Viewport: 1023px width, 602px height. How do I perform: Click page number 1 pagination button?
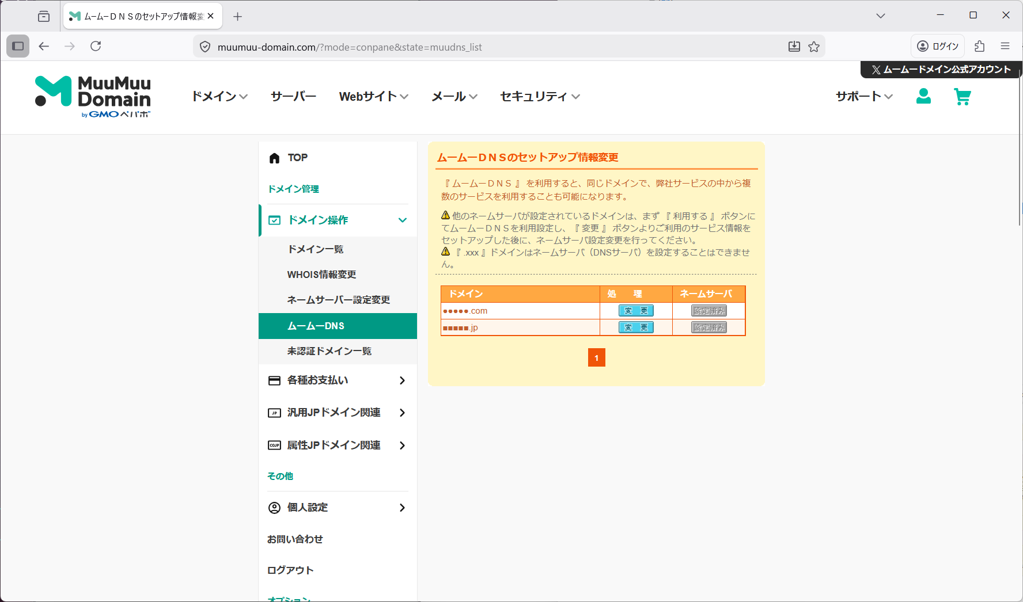coord(597,357)
